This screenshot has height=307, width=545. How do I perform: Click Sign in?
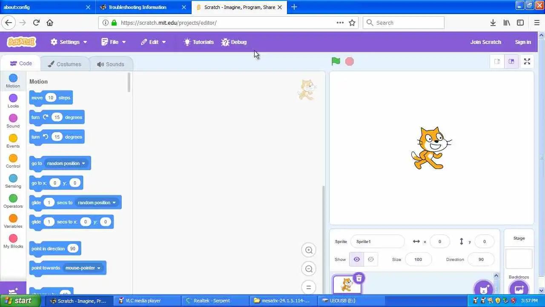[523, 42]
